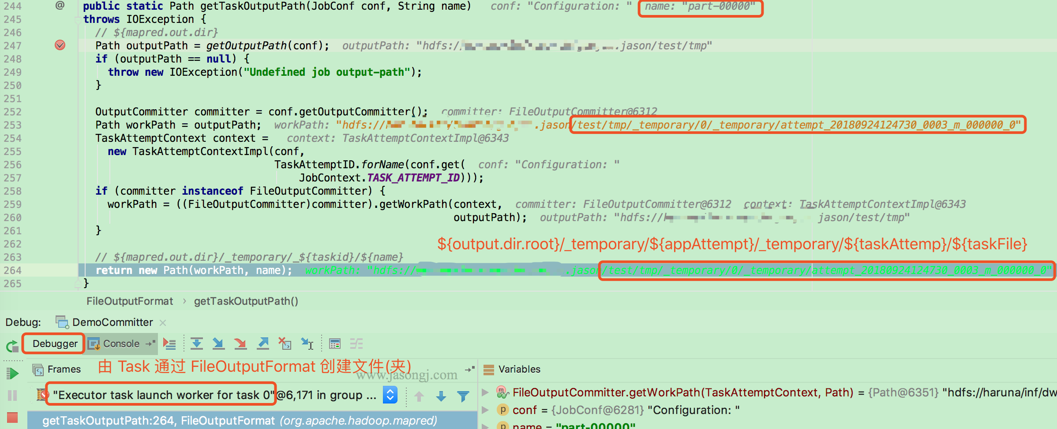This screenshot has height=429, width=1057.
Task: Click the Drop Frame icon
Action: (285, 344)
